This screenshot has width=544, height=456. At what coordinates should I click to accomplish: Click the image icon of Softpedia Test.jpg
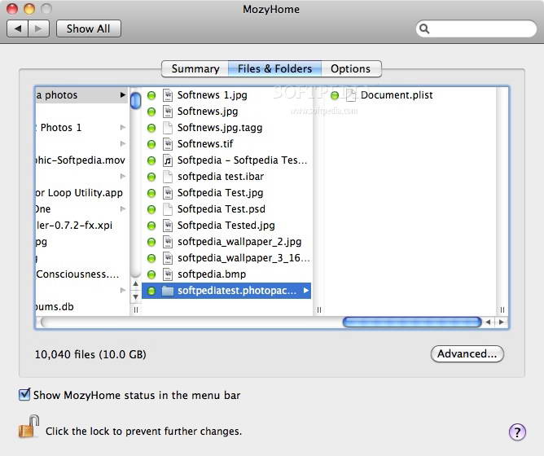coord(168,193)
